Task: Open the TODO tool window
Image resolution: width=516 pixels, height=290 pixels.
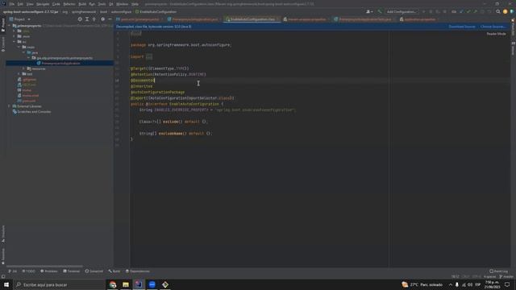Action: pos(29,271)
